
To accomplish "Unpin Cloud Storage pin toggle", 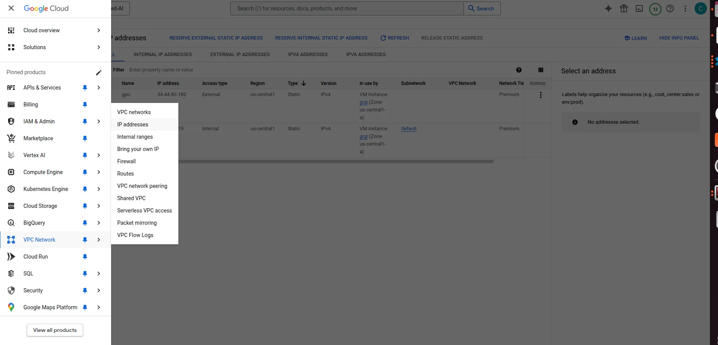I will [85, 206].
